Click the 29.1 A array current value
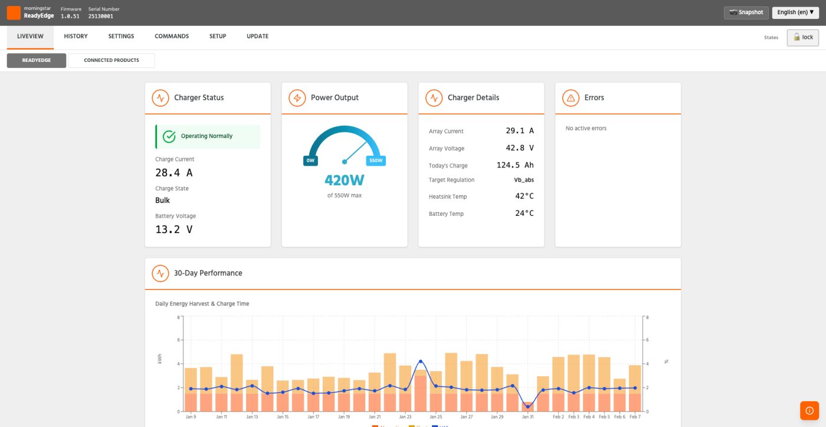This screenshot has width=826, height=427. (520, 131)
